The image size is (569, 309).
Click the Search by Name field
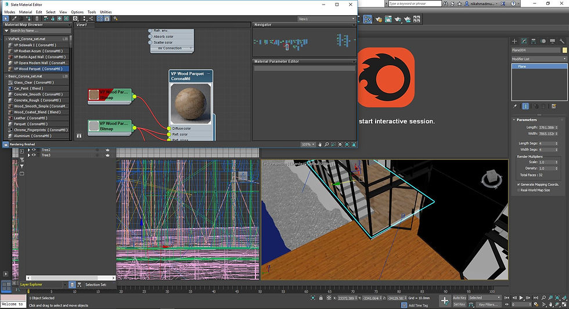(39, 31)
